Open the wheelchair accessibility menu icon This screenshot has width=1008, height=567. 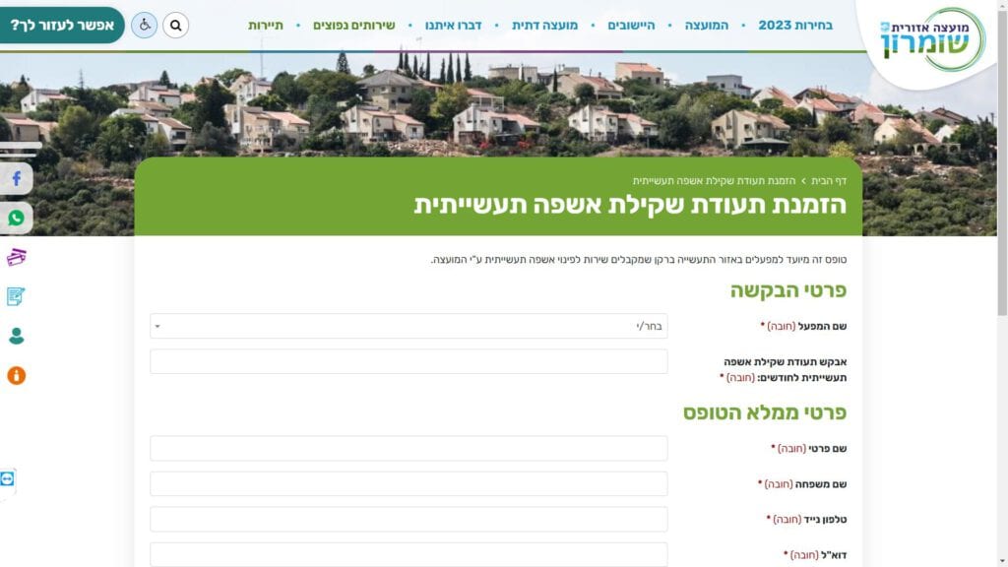(x=144, y=26)
